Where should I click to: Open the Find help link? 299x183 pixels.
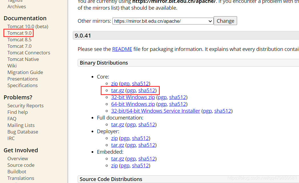(x=17, y=112)
